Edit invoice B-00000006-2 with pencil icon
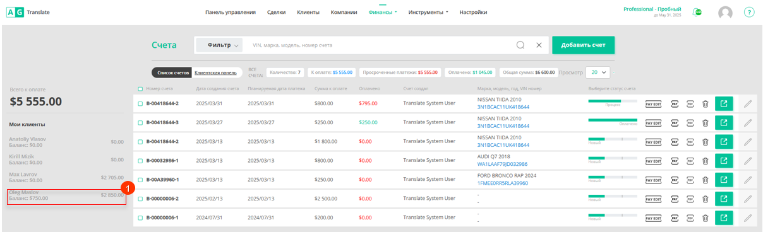Screen dimensions: 763x232 tap(748, 199)
